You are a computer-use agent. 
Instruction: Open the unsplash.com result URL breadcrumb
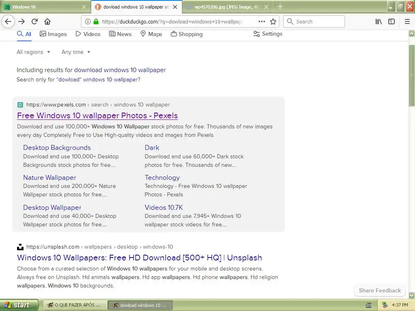[100, 247]
